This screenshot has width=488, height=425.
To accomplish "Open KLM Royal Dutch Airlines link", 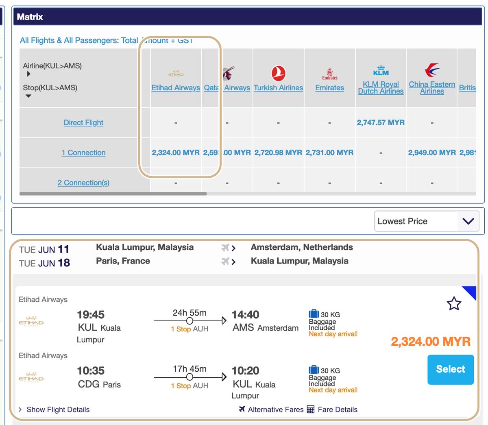I will (381, 87).
